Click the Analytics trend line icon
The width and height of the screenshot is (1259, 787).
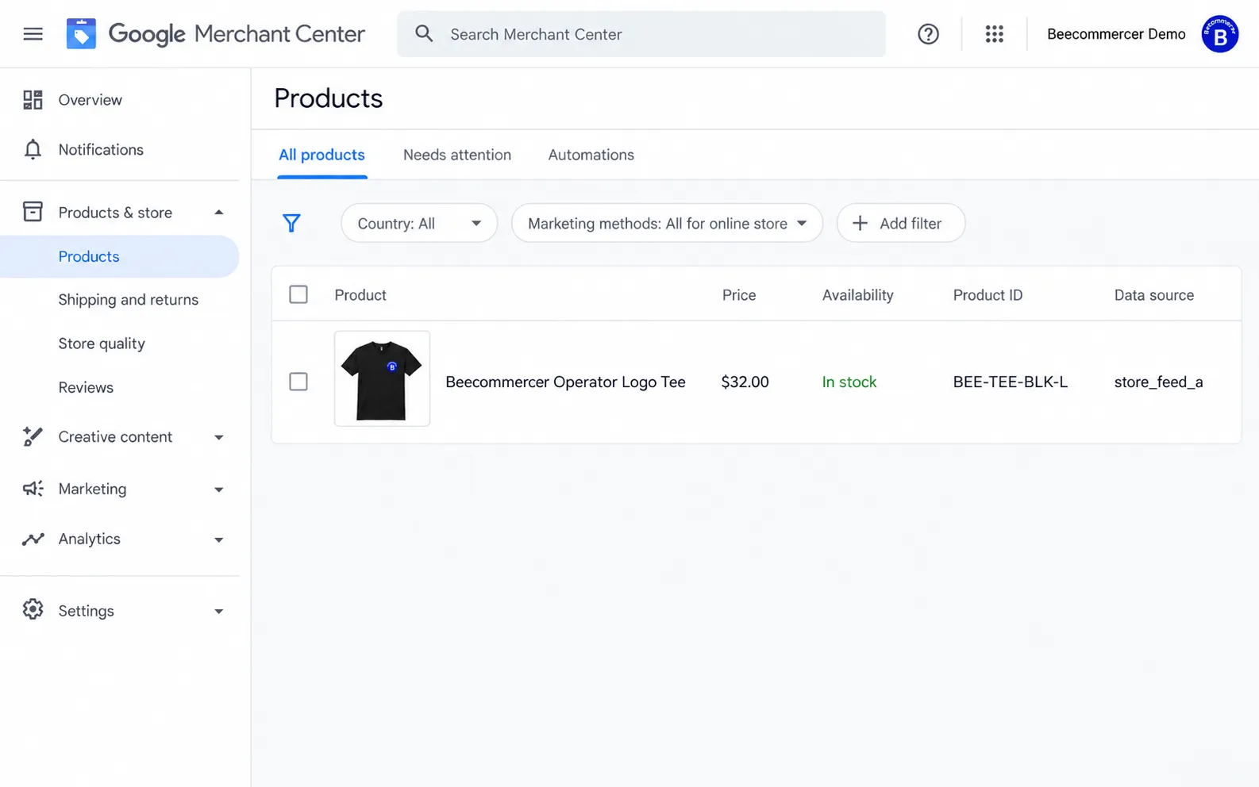pos(33,539)
